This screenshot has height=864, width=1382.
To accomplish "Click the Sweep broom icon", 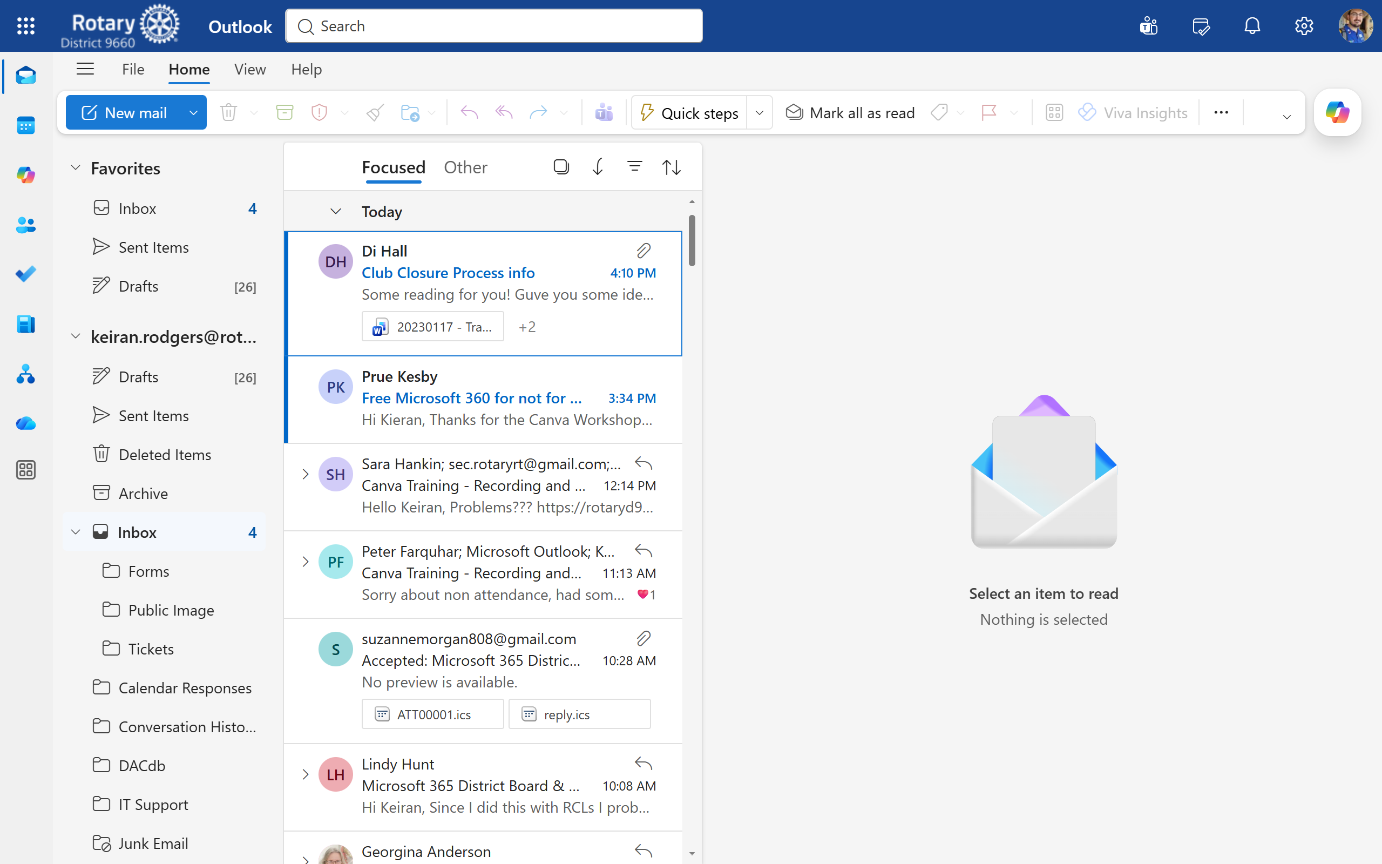I will (x=375, y=112).
